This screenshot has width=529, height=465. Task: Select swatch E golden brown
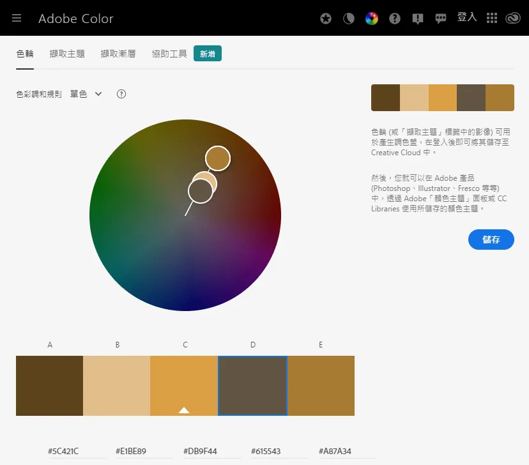click(x=321, y=385)
